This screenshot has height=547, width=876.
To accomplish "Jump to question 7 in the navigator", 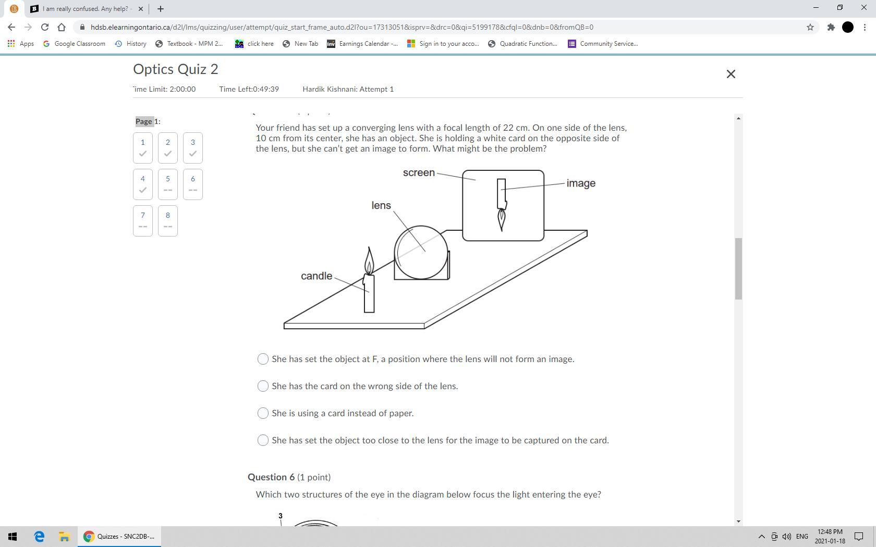I will tap(143, 221).
